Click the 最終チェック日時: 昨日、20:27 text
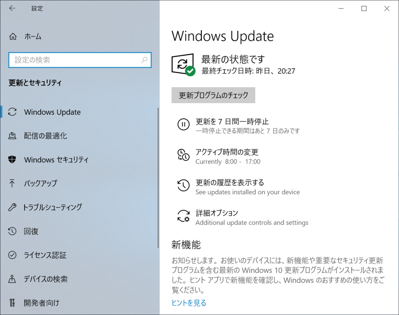This screenshot has width=399, height=315. 248,71
